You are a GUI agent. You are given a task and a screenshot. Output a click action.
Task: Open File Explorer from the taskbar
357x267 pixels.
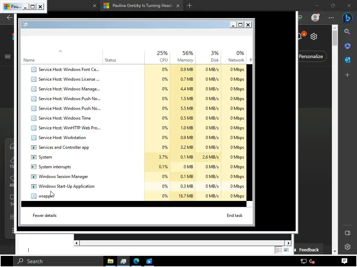111,261
